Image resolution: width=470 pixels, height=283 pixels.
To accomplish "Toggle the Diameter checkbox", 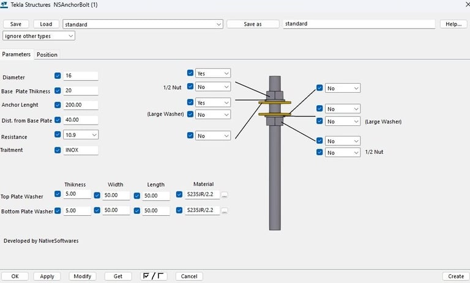I will (58, 75).
